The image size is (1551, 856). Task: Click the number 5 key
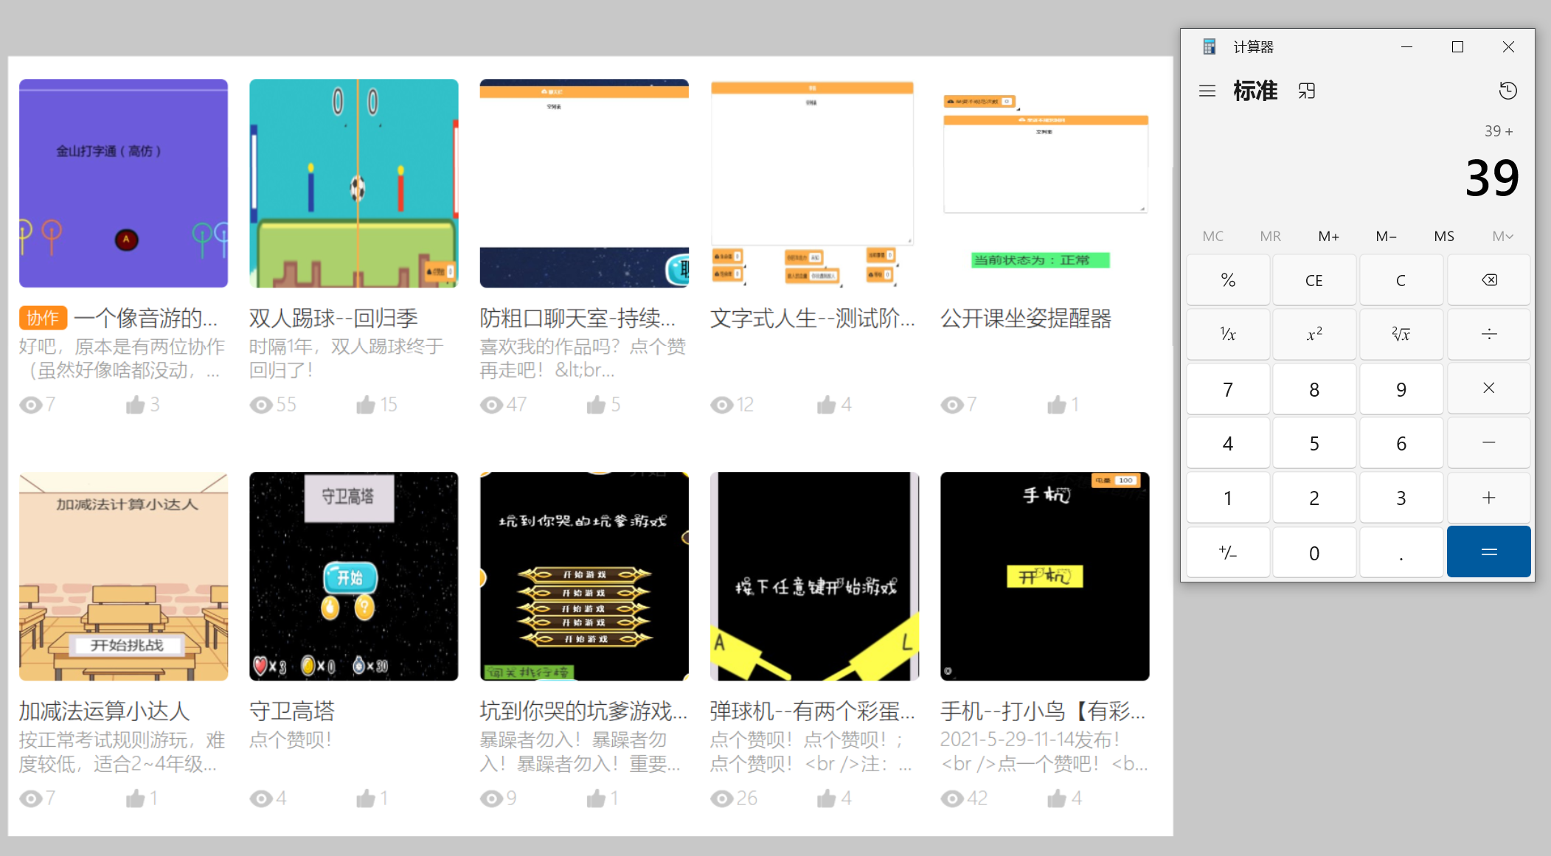[x=1314, y=443]
